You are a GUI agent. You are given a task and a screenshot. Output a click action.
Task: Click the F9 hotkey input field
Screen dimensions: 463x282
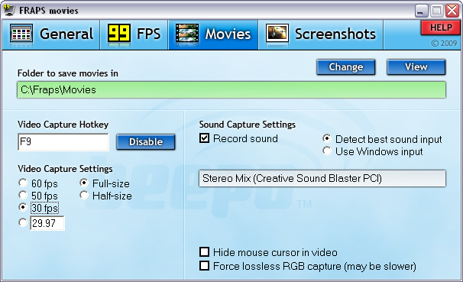click(x=63, y=142)
